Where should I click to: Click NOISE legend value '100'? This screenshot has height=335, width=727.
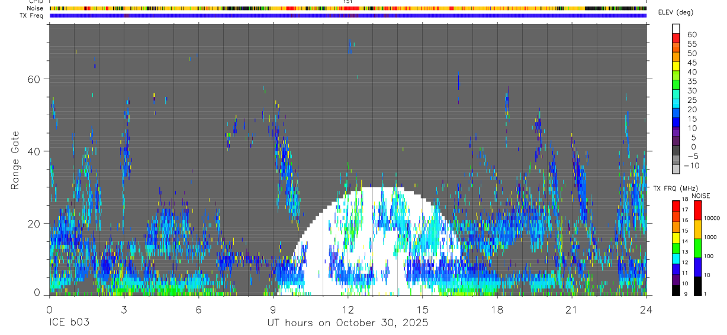[x=709, y=256]
